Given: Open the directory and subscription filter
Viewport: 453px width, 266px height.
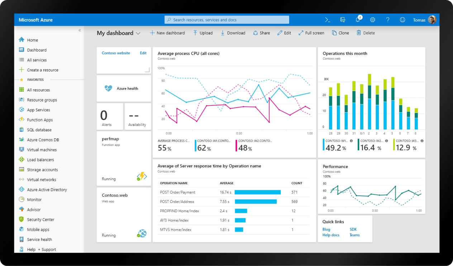Looking at the screenshot, I should pyautogui.click(x=343, y=20).
